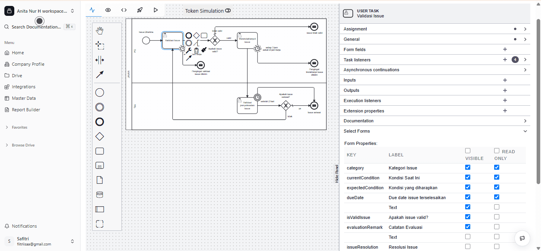The width and height of the screenshot is (541, 251).
Task: Activate the lasso selection tool
Action: 100,46
